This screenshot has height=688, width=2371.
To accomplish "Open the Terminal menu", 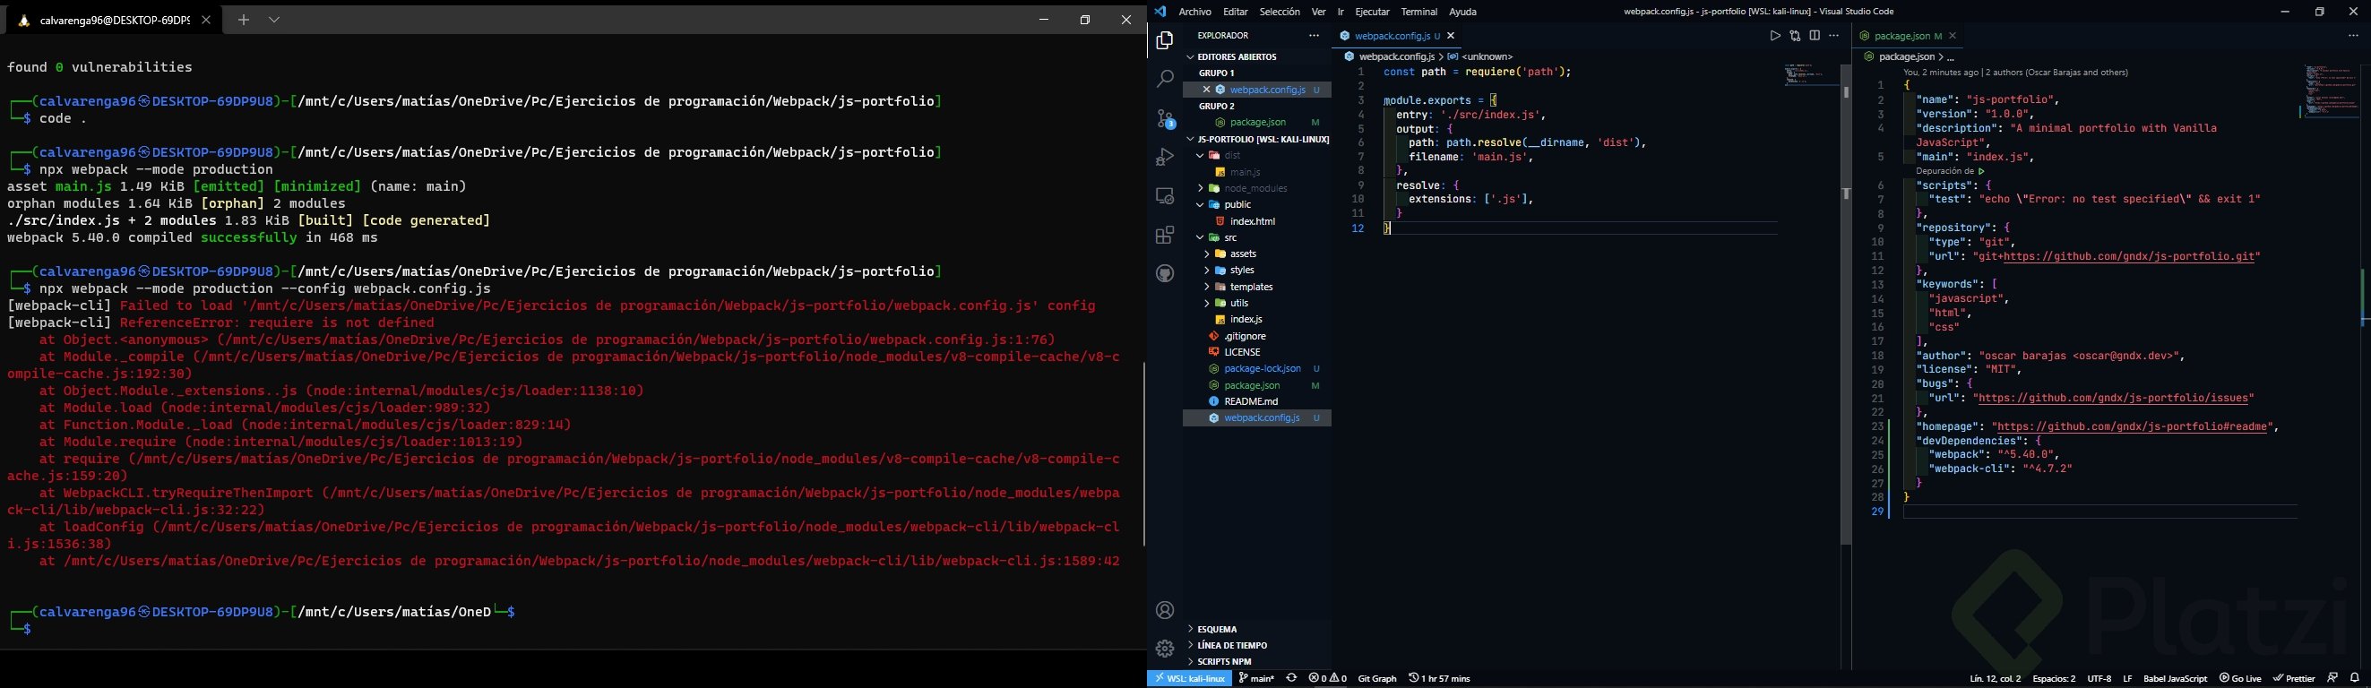I will (x=1418, y=12).
